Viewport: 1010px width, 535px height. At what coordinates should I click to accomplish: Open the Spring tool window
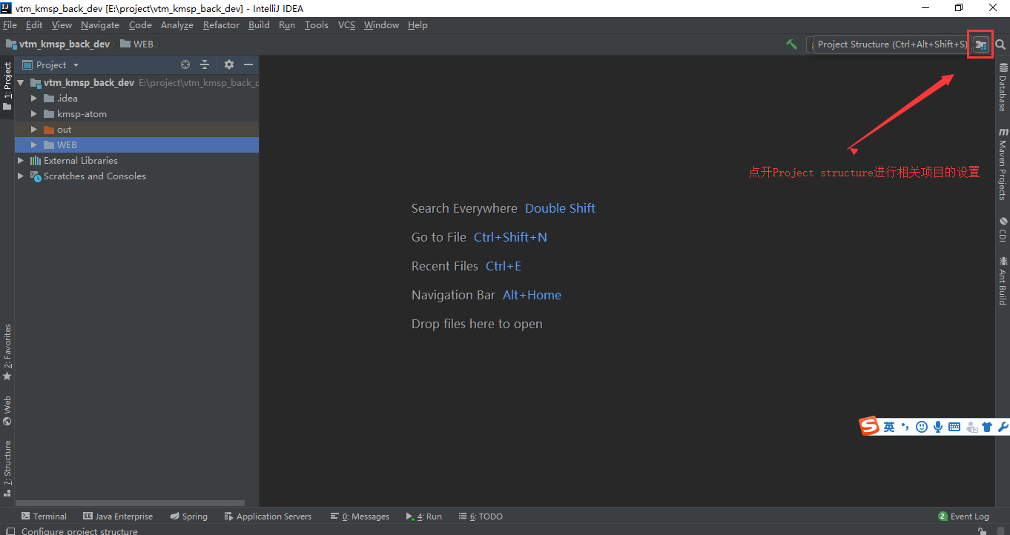(x=188, y=516)
